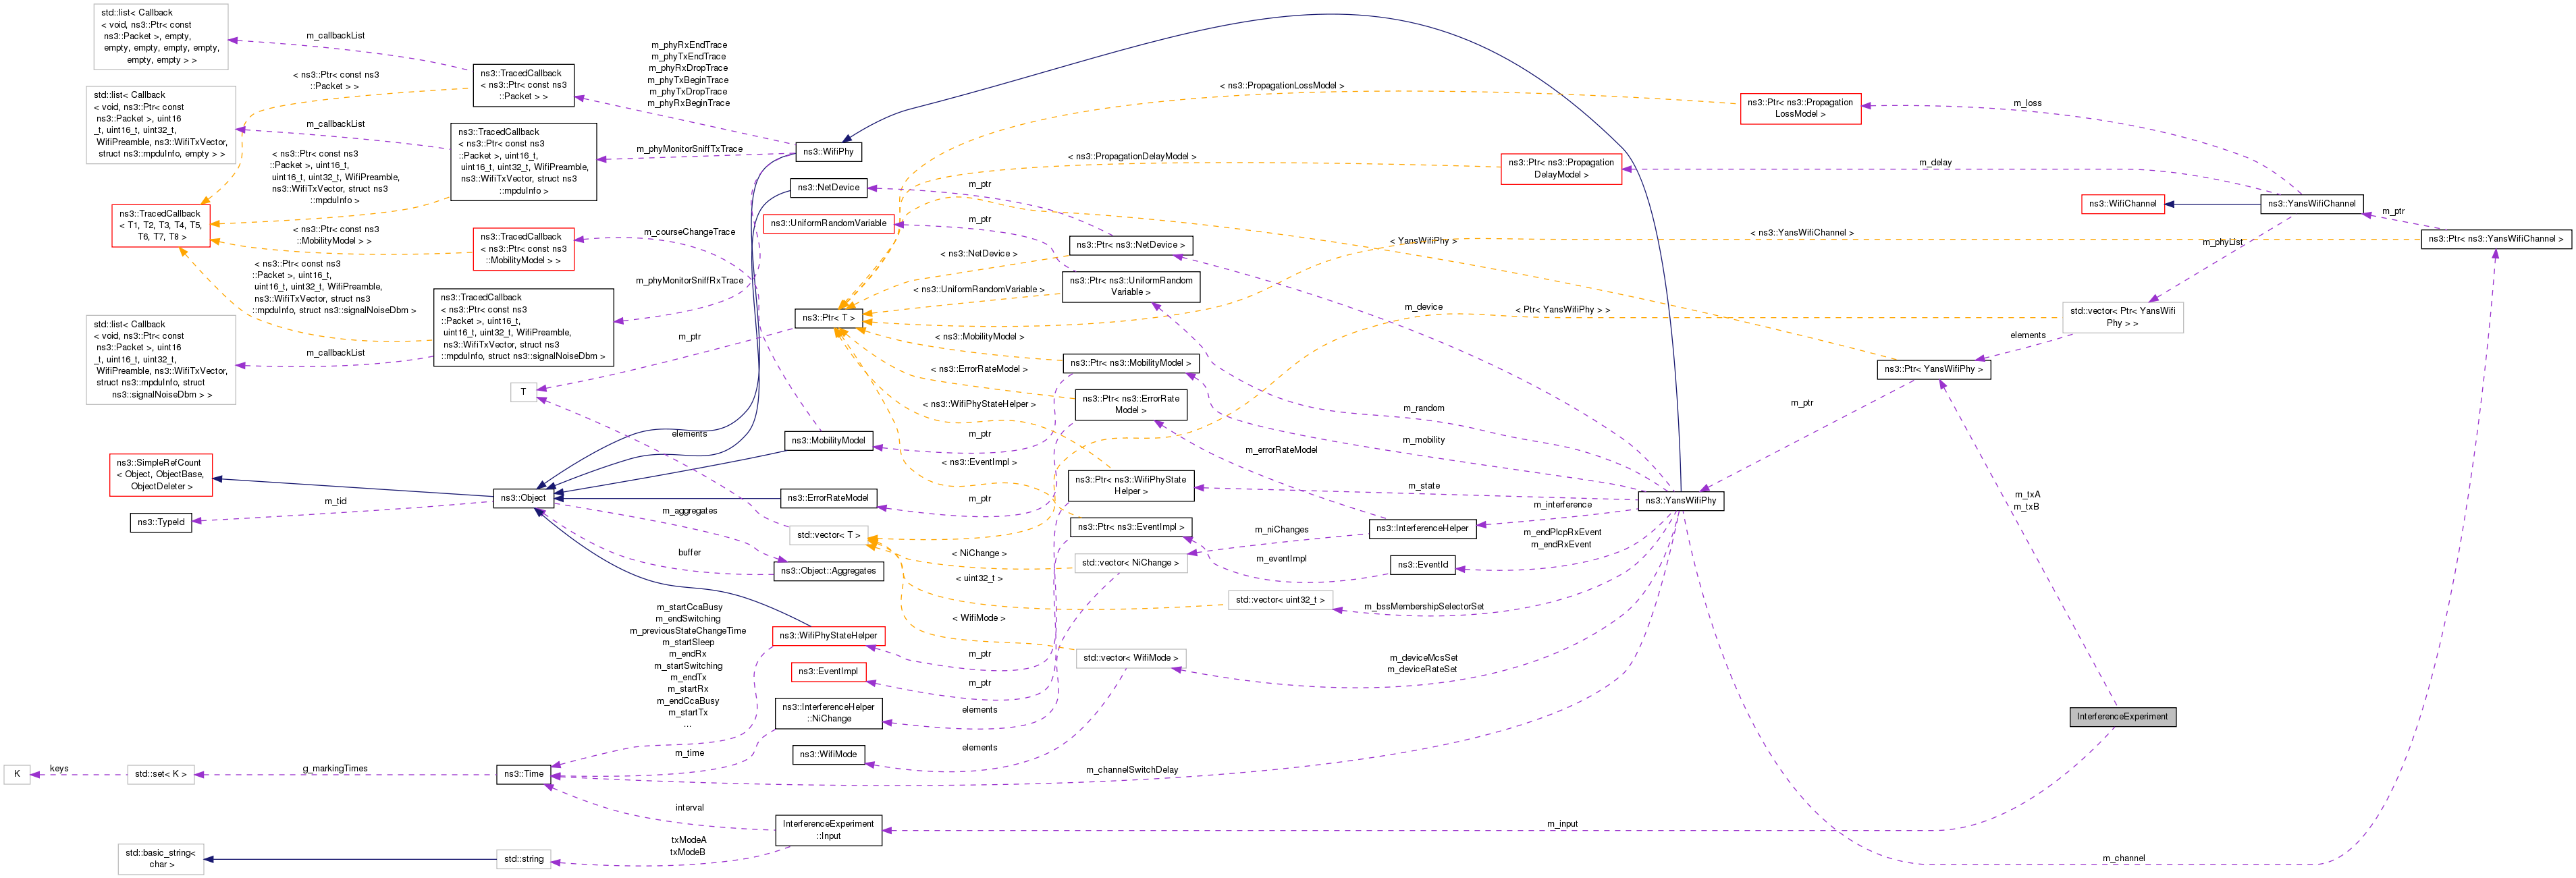Open the std::vector< WifiMode > node

pyautogui.click(x=1130, y=658)
